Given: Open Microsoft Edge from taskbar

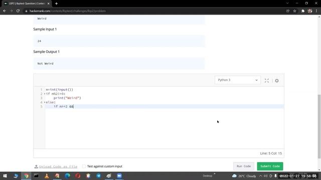Looking at the screenshot, I should click(67, 175).
